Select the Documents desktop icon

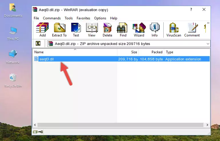point(13,11)
